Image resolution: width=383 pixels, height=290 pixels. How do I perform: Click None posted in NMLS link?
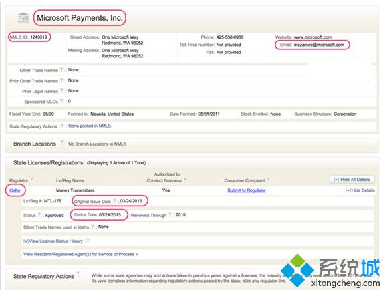(x=90, y=126)
